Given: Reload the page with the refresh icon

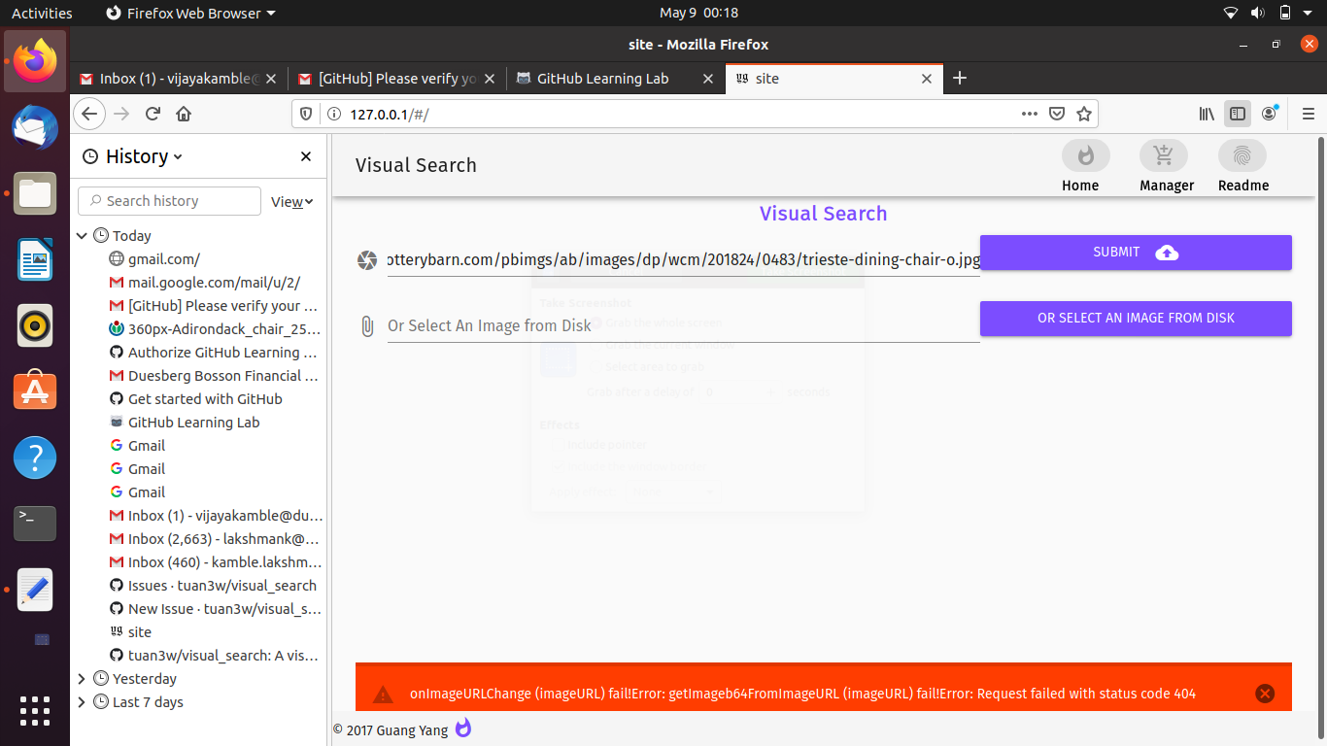Looking at the screenshot, I should (153, 114).
